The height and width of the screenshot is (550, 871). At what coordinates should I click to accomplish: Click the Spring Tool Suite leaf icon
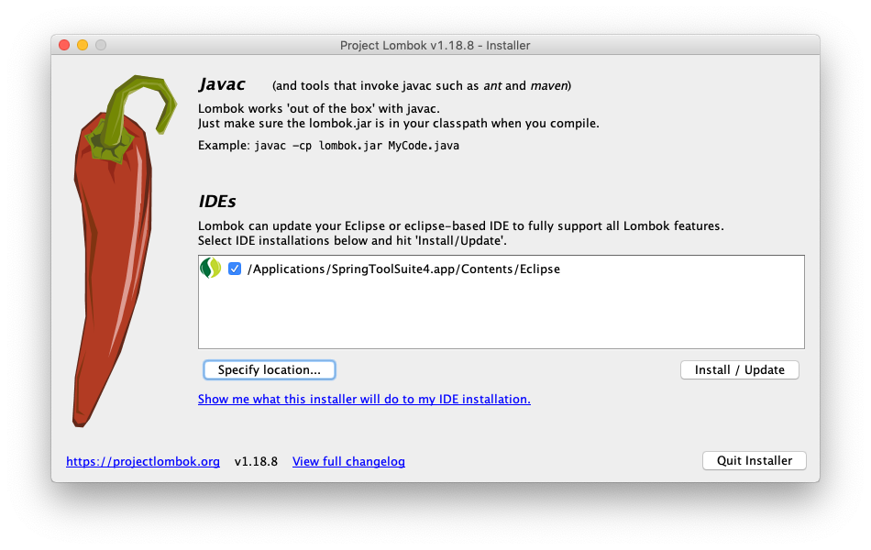tap(211, 269)
